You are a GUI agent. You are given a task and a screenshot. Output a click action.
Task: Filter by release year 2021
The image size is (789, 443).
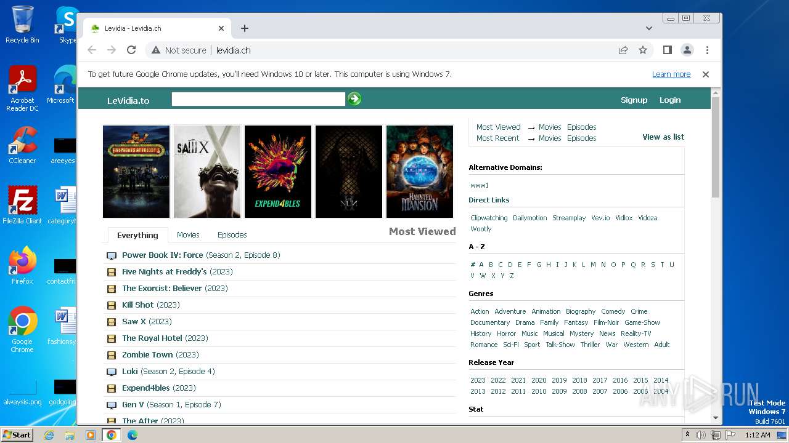(x=518, y=380)
